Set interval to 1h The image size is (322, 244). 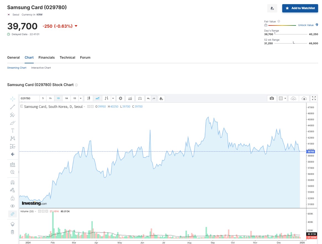(x=50, y=98)
